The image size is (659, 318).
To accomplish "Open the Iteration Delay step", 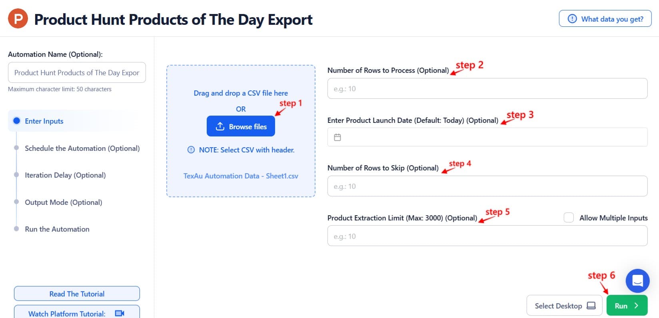I will click(x=65, y=175).
